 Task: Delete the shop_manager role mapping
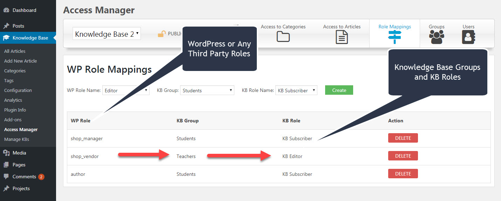click(403, 138)
